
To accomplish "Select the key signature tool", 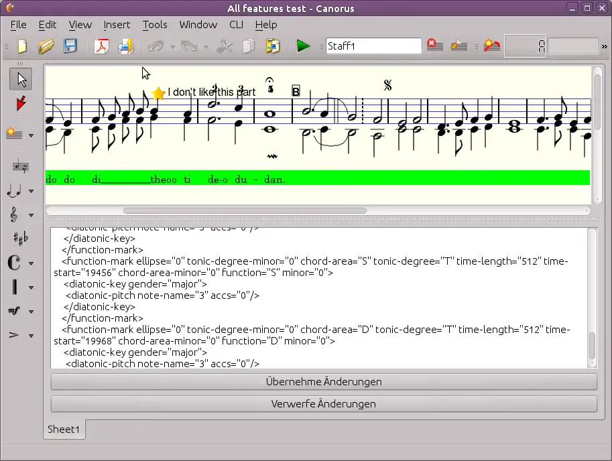I will (x=20, y=239).
